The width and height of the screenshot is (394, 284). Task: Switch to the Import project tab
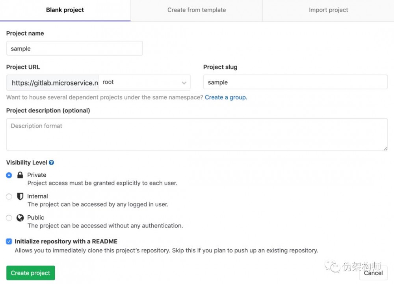click(x=328, y=10)
